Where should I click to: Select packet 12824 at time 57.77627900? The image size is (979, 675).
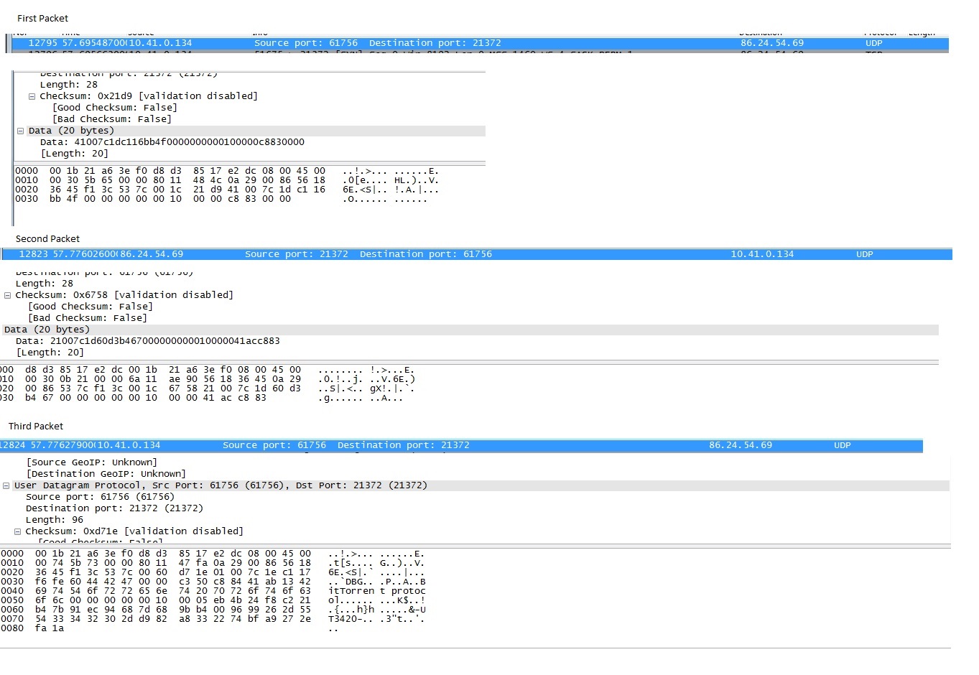(461, 445)
